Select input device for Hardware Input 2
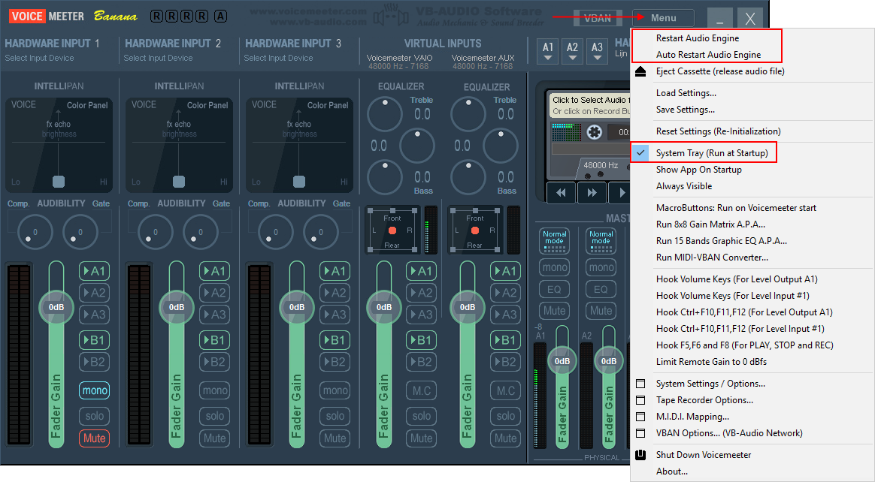Viewport: 875px width, 482px height. (x=159, y=58)
